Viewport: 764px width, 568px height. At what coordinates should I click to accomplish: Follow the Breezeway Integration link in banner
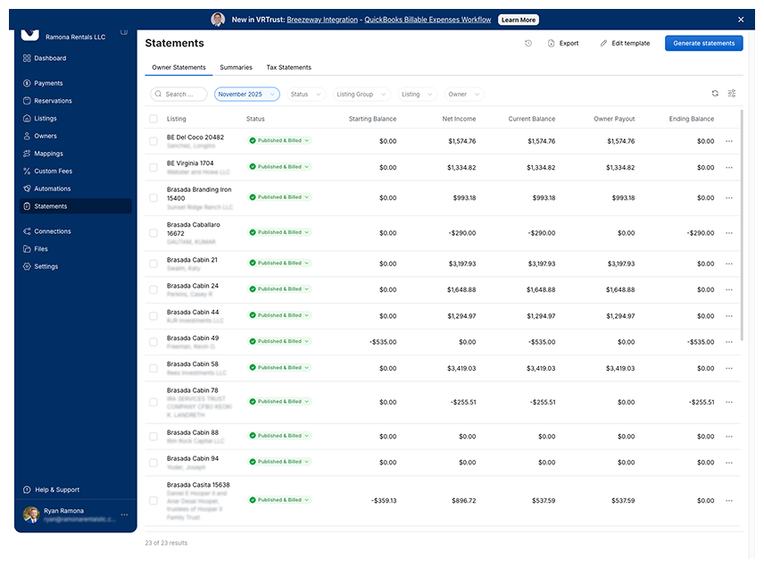coord(322,20)
